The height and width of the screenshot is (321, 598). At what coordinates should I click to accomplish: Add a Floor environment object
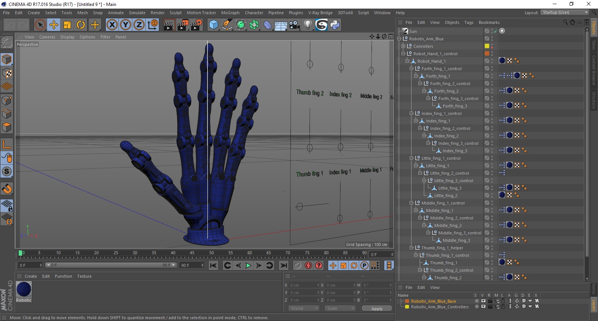click(x=281, y=25)
